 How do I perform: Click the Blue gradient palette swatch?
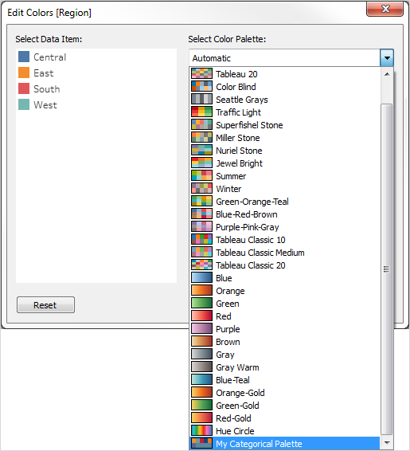(201, 278)
